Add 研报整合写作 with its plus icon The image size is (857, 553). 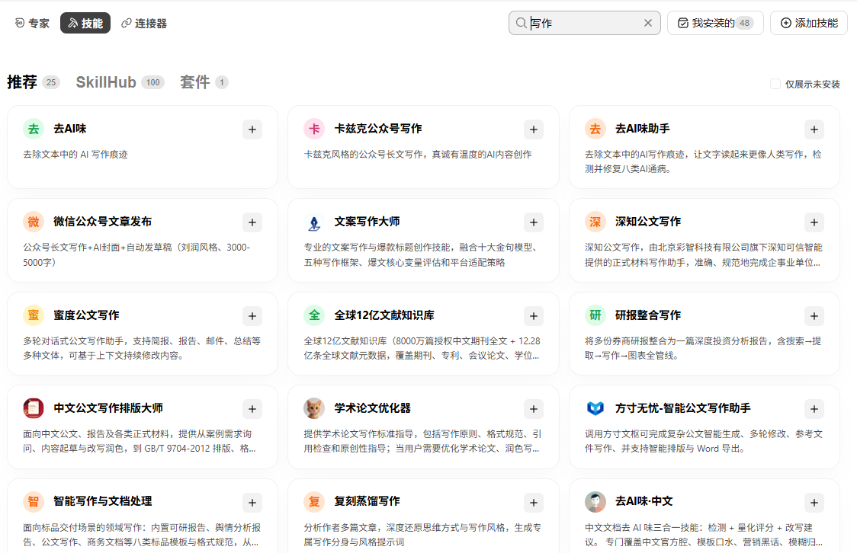814,316
